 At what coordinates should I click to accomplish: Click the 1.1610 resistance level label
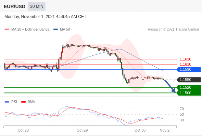click(x=185, y=64)
